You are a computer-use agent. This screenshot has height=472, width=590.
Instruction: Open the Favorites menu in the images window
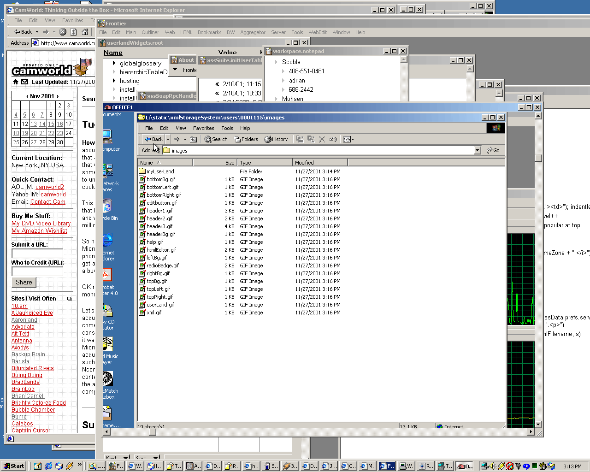click(203, 128)
